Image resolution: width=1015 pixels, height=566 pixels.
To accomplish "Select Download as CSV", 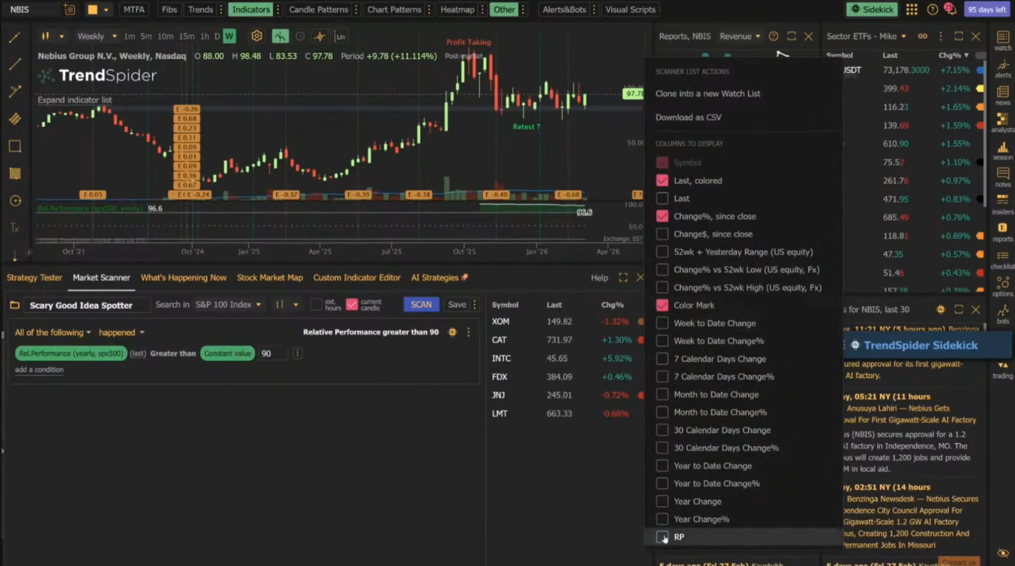I will click(x=688, y=117).
